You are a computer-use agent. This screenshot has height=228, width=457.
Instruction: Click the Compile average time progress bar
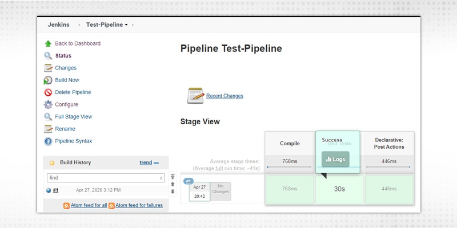289,167
